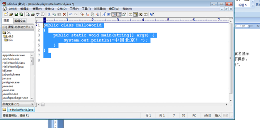The image size is (260, 128).
Task: Open Find with flashlight icon
Action: tap(82, 14)
